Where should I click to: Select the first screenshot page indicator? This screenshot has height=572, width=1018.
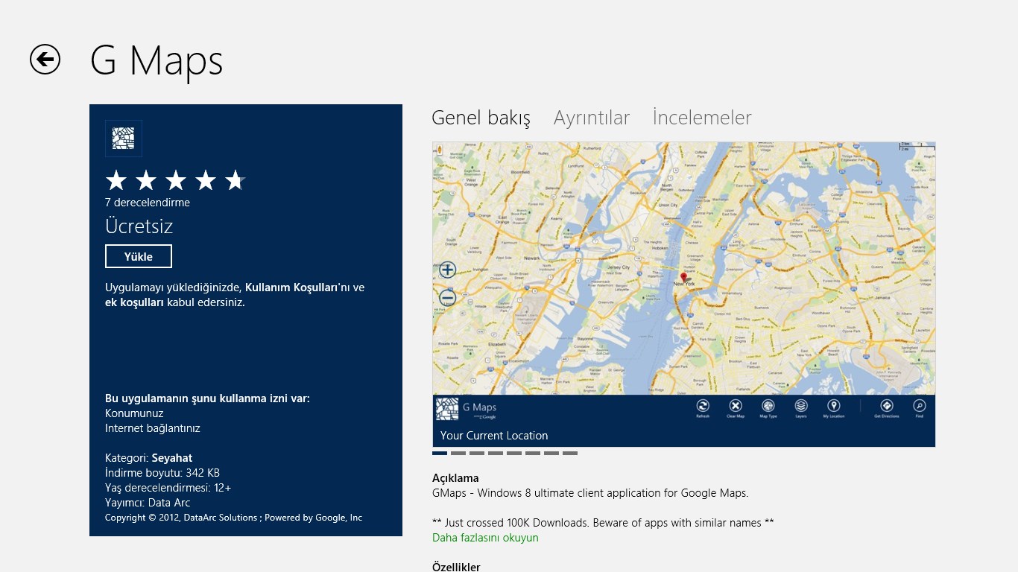(x=440, y=453)
